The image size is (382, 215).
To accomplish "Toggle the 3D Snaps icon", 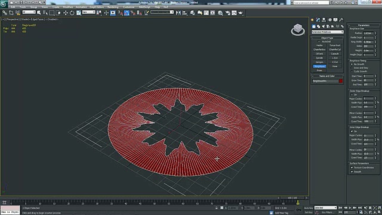I will (120, 13).
